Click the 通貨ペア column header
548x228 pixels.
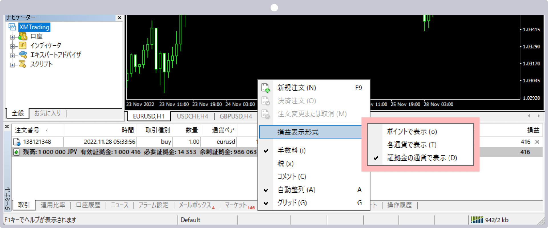tap(219, 130)
